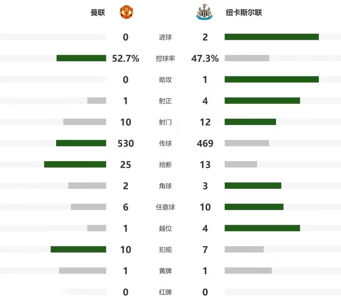Click Manchester United's gray 射门 bar
Screen dimensions: 341x300
click(85, 122)
